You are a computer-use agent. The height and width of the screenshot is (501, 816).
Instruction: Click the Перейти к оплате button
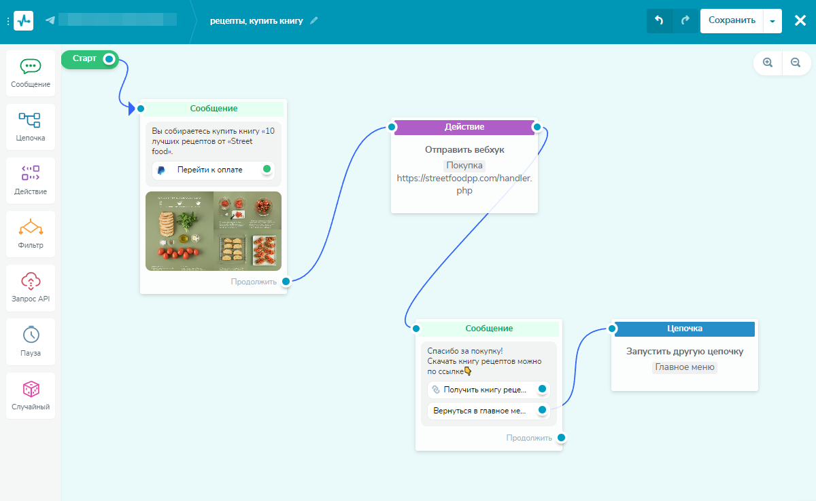(x=214, y=170)
